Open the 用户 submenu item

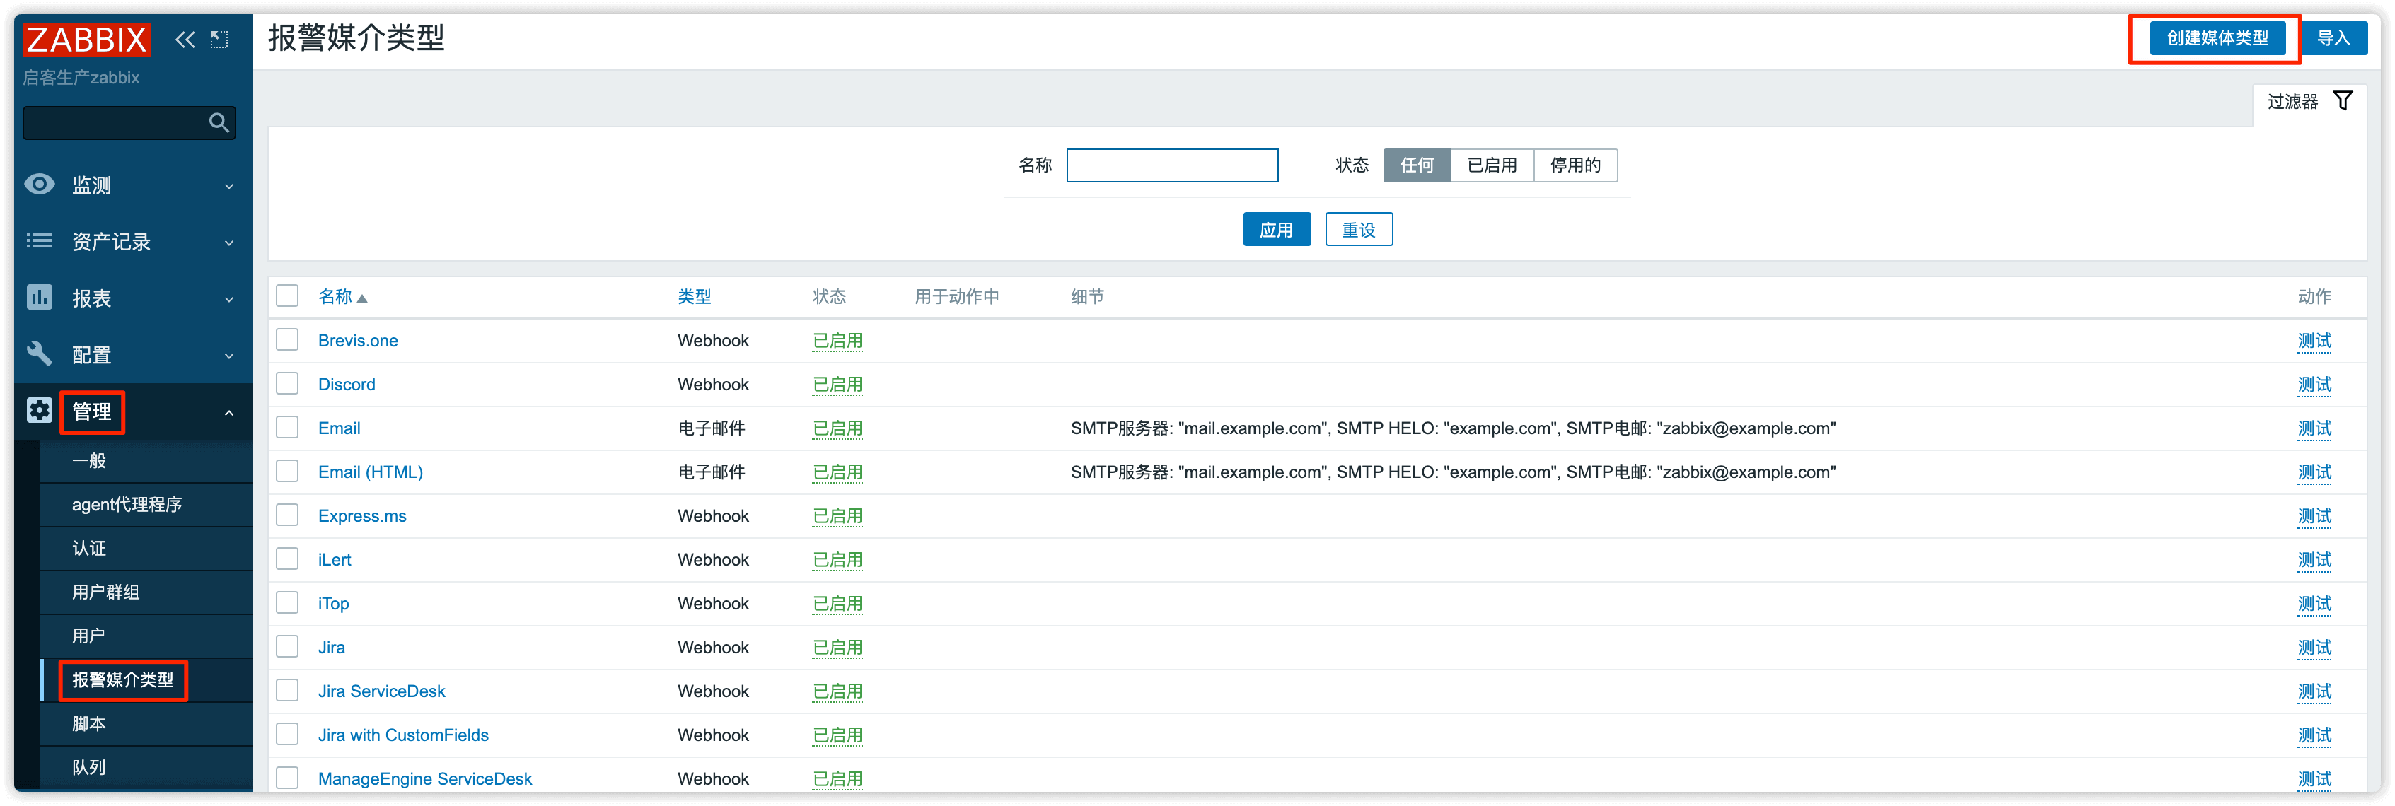pos(146,635)
